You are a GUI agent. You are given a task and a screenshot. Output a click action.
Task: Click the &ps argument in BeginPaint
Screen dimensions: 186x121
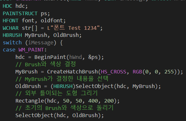[x=93, y=57]
